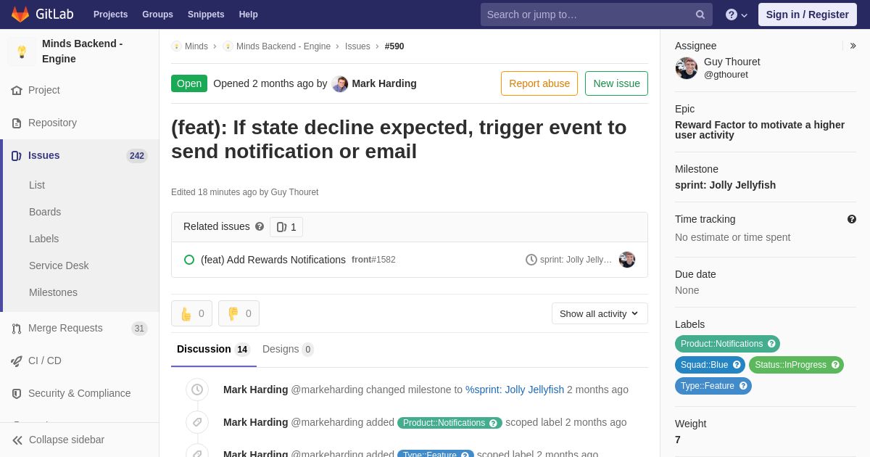
Task: Click help icon on Type::Feature sidebar label
Action: click(743, 386)
